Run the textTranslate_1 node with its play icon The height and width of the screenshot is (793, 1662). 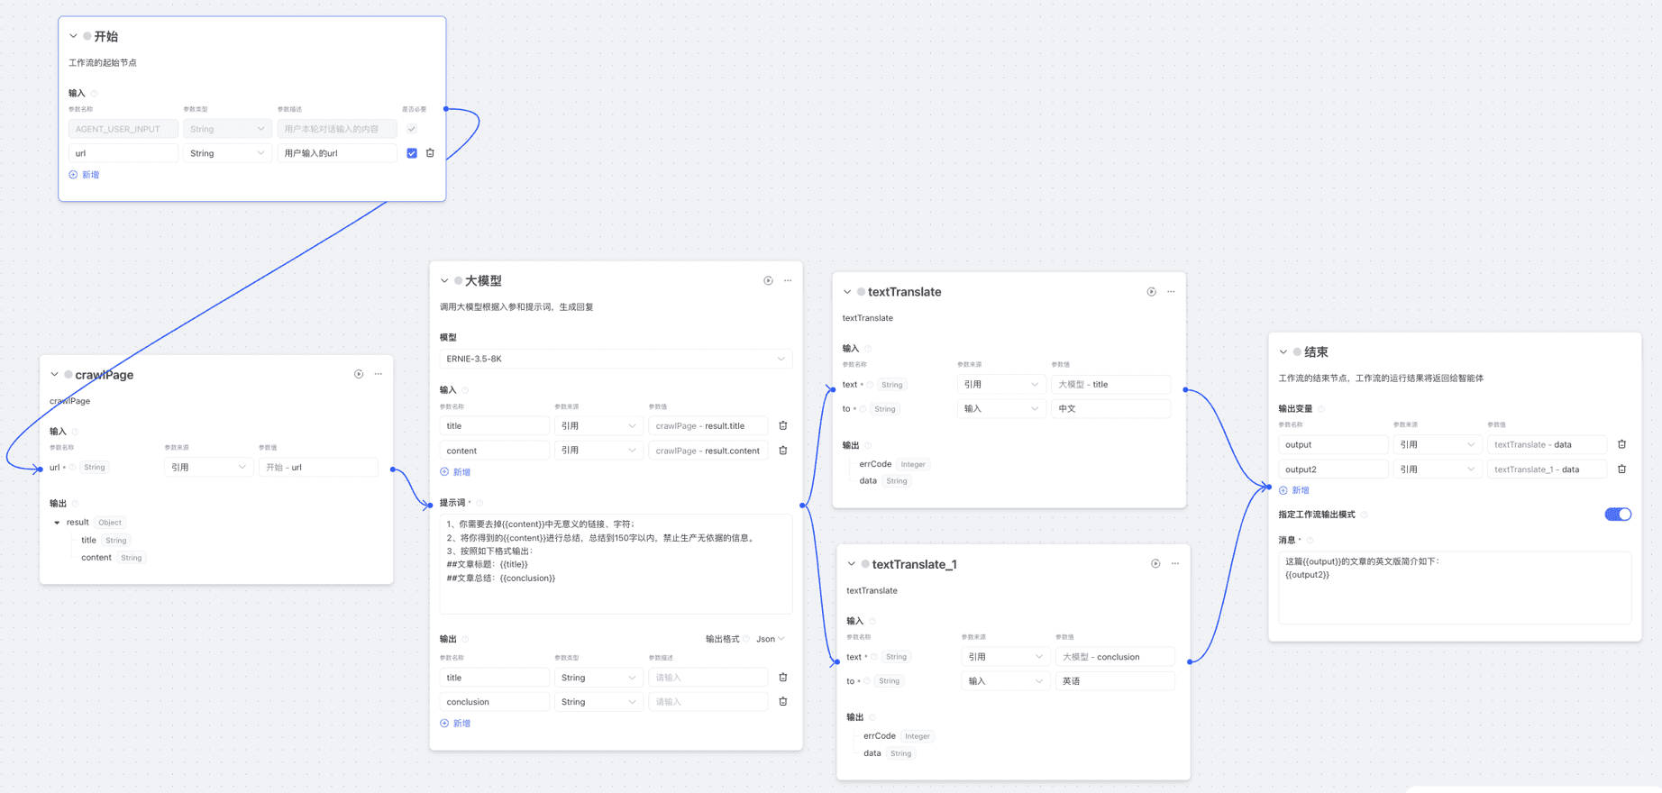point(1155,564)
